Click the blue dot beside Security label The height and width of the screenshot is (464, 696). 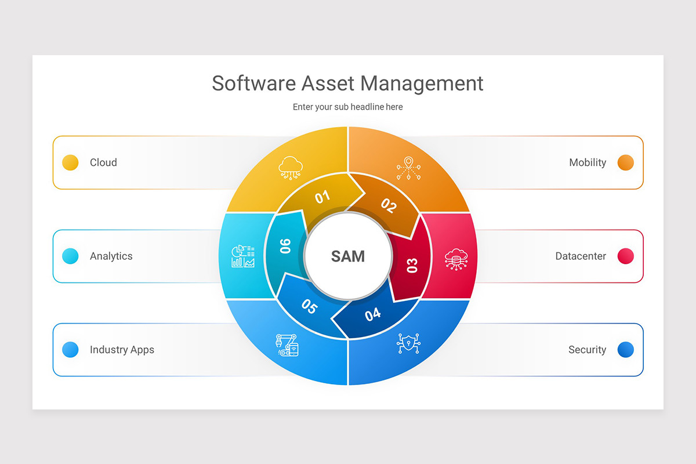tap(625, 350)
